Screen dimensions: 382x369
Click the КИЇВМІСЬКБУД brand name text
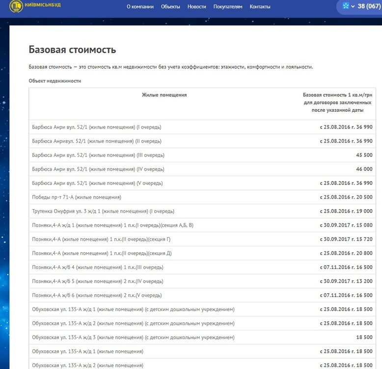click(x=43, y=4)
